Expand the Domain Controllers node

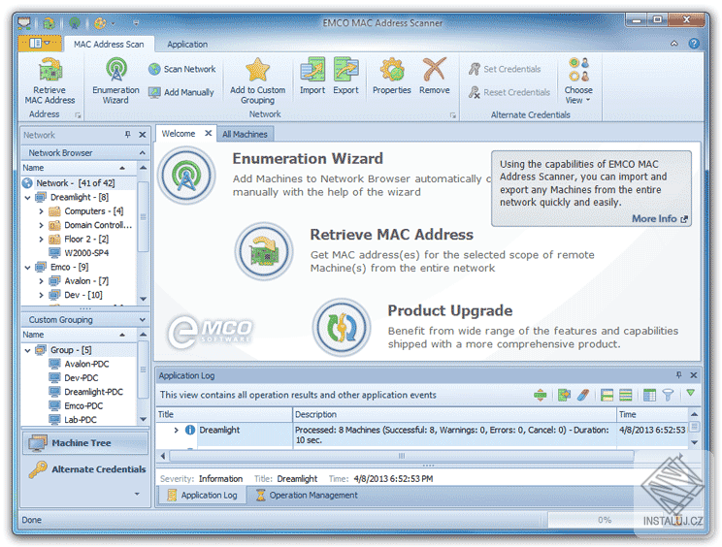(41, 225)
